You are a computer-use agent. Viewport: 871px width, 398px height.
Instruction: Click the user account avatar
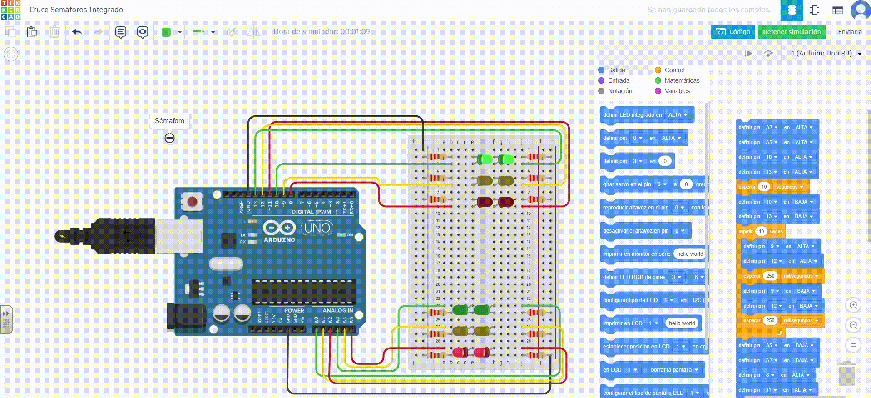tap(860, 10)
